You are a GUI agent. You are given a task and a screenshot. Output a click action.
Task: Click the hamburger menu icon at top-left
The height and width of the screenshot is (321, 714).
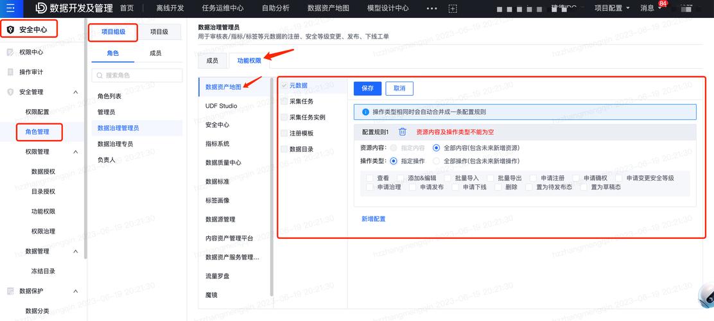click(x=11, y=8)
